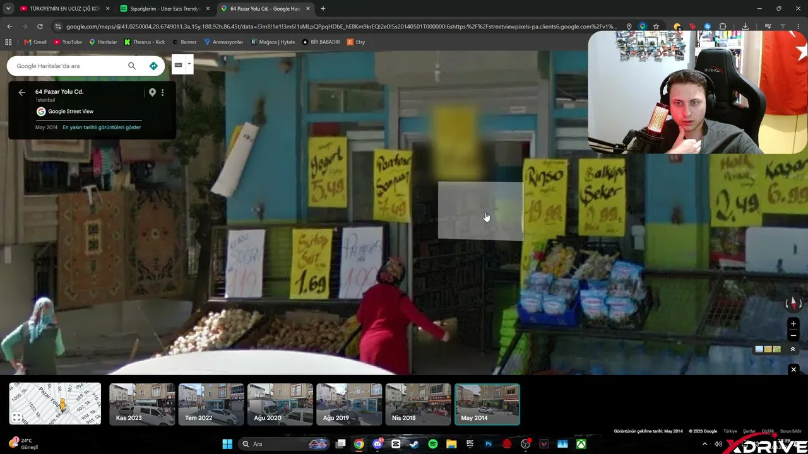Open Spotify from the taskbar
Image resolution: width=808 pixels, height=454 pixels.
click(x=433, y=444)
